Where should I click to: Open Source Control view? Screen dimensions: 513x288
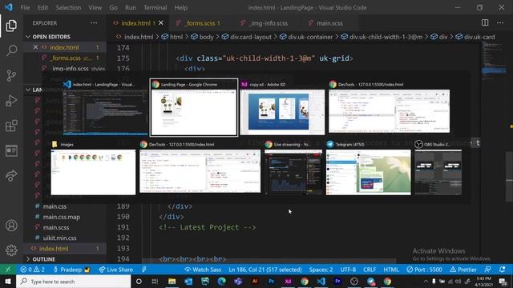(11, 76)
